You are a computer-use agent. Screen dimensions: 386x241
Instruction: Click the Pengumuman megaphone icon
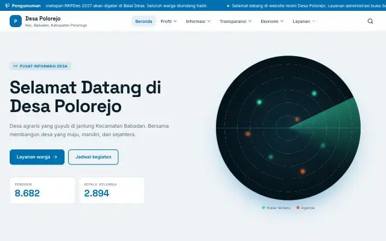pyautogui.click(x=7, y=5)
